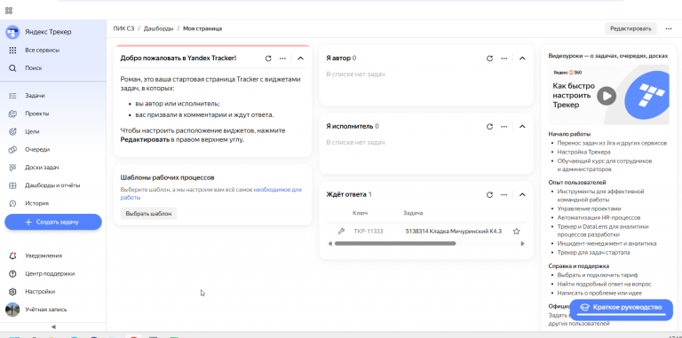The image size is (682, 338).
Task: Open the page's three-dot menu near Редактировать
Action: click(669, 28)
